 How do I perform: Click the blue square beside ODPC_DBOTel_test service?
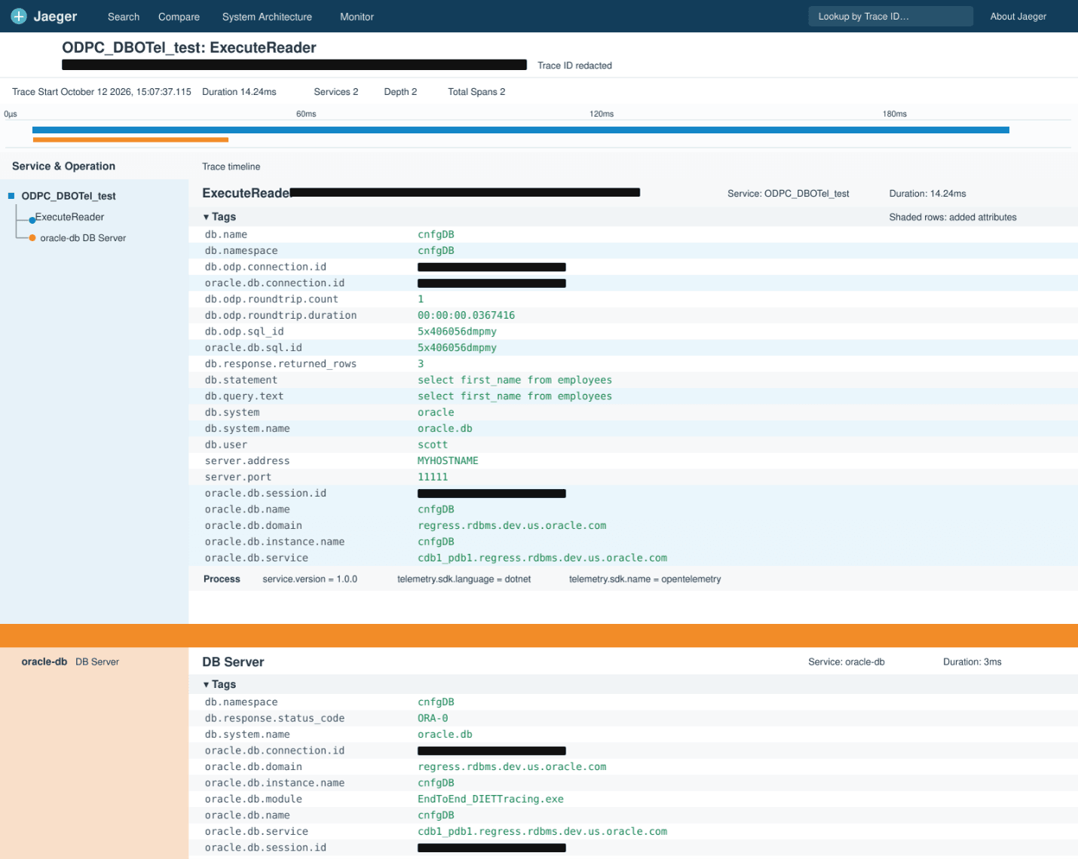11,195
